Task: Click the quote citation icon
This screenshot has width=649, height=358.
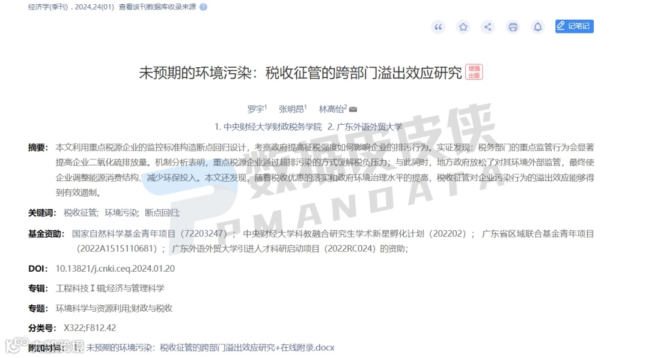Action: click(438, 27)
